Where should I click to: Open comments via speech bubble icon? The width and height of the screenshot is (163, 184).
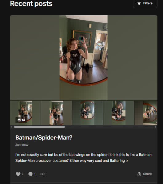click(30, 174)
